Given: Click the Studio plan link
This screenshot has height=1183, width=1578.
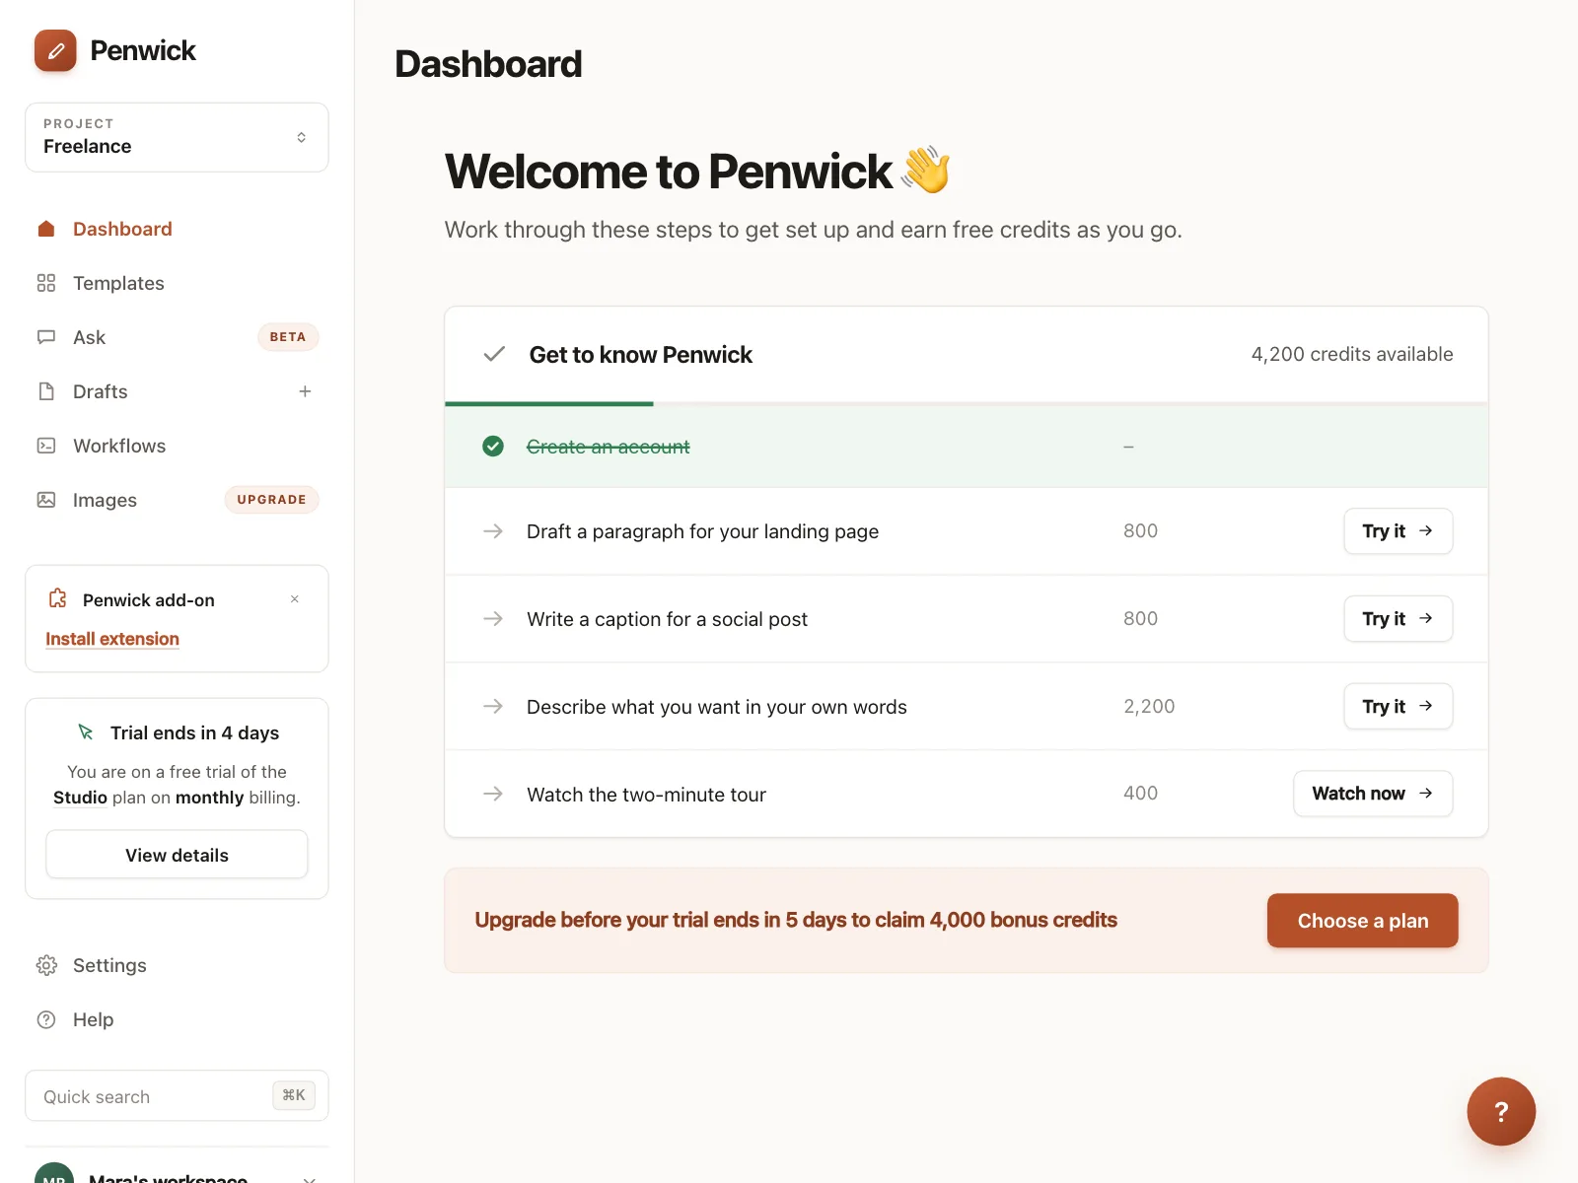Looking at the screenshot, I should [x=80, y=798].
